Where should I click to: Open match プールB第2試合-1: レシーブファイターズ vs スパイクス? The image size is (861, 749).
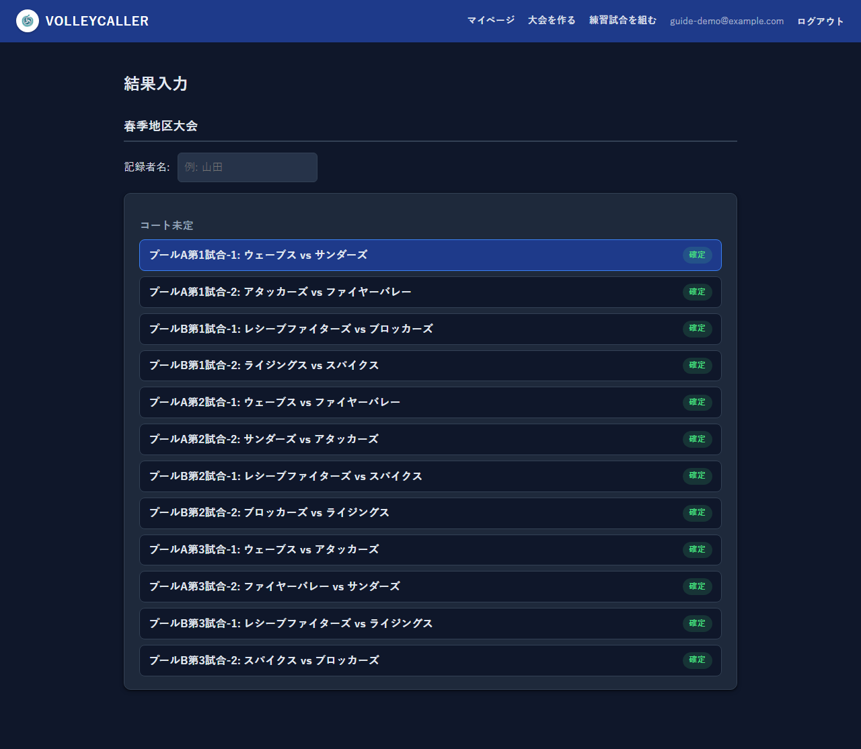point(430,477)
